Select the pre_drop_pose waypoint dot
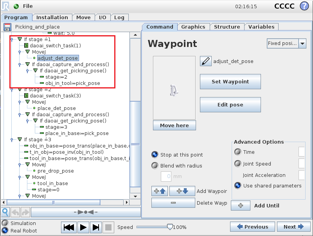 [34, 171]
